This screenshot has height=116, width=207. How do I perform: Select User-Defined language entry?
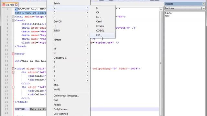click(68, 114)
